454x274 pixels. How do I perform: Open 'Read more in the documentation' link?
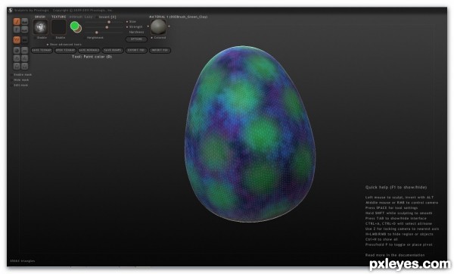click(x=395, y=255)
